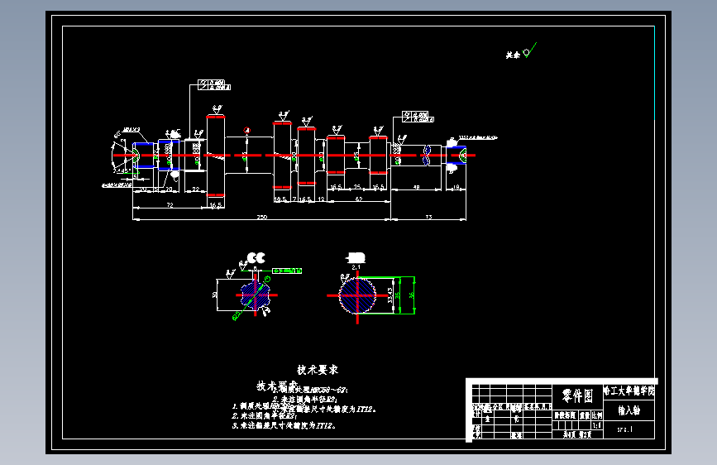Viewport: 717px width, 465px height.
Task: Click technical note 3 ending with IT12
Action: click(x=284, y=425)
